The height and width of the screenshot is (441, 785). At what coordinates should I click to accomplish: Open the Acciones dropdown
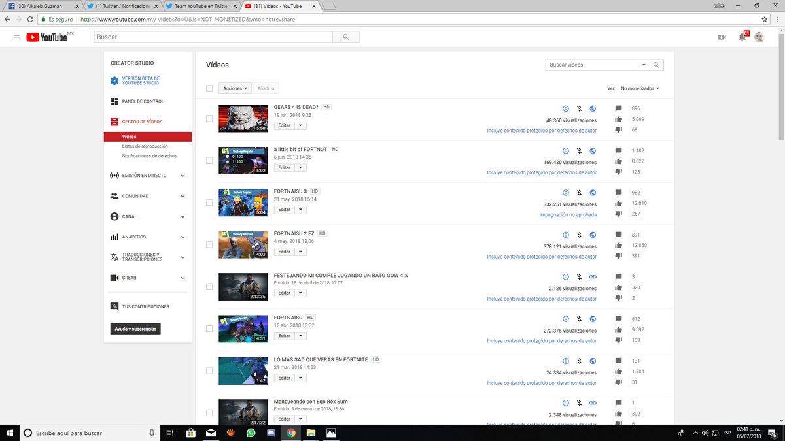click(x=235, y=88)
